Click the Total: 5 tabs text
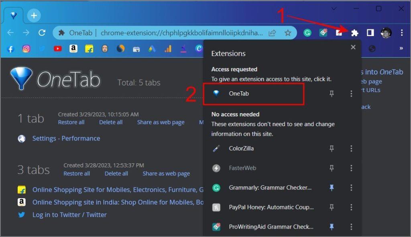This screenshot has width=411, height=237. [x=138, y=82]
